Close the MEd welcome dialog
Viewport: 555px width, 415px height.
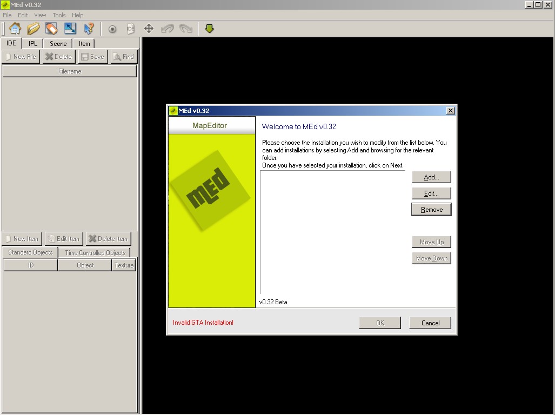point(450,111)
